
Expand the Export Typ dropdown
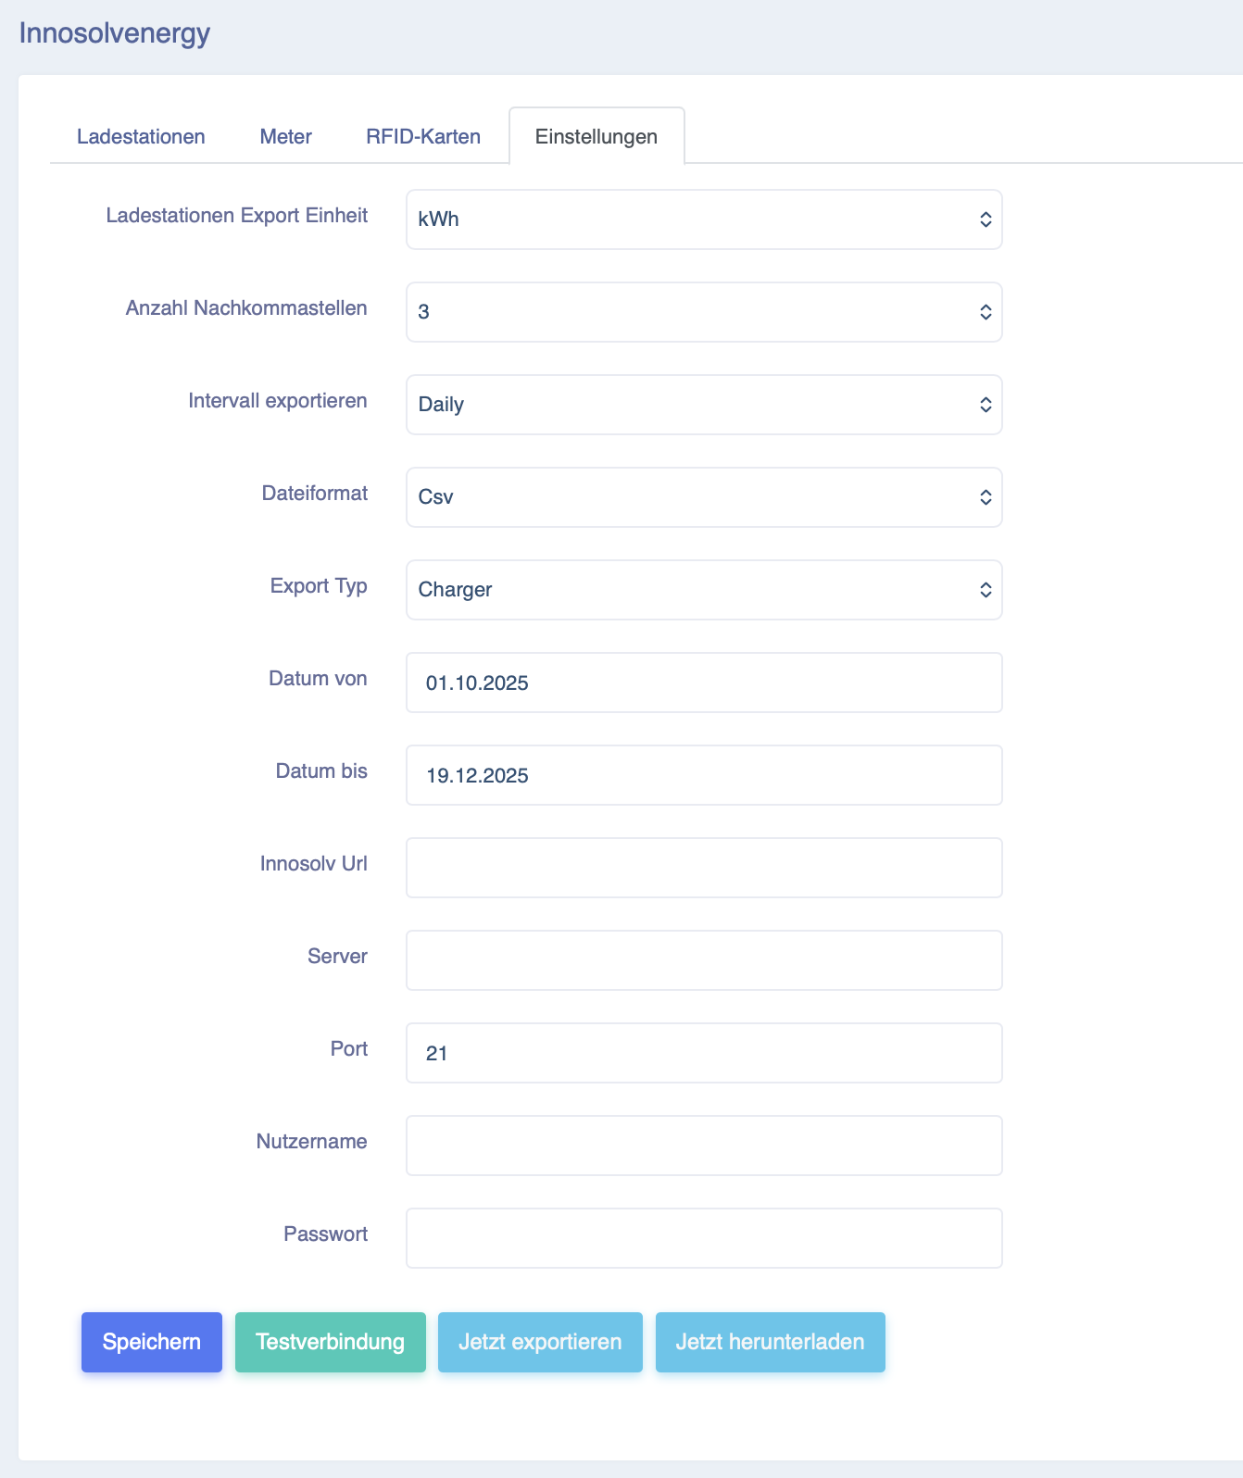[703, 590]
